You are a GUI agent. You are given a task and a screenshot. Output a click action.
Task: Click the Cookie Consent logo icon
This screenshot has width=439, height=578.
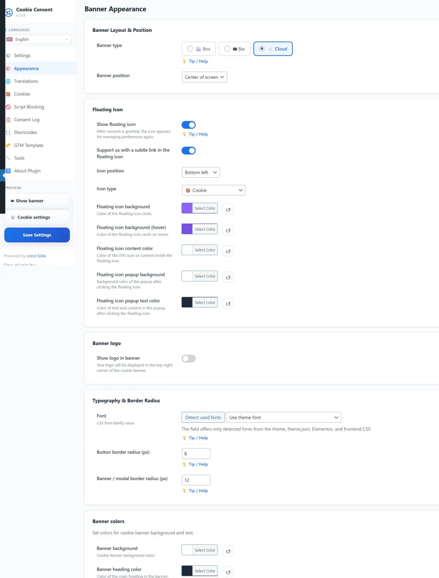[x=9, y=12]
